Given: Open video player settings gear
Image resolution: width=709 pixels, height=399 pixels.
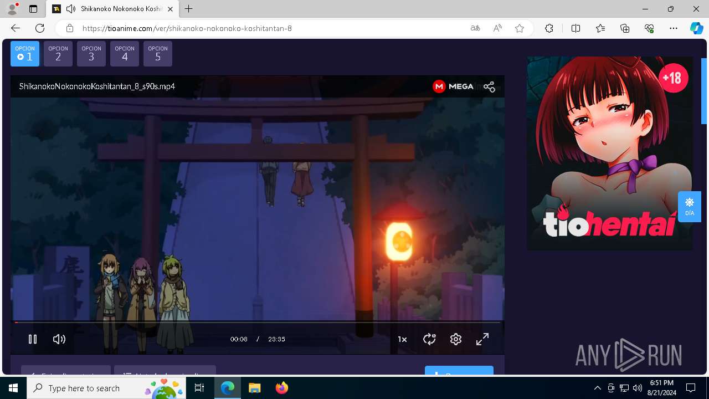Looking at the screenshot, I should (456, 339).
